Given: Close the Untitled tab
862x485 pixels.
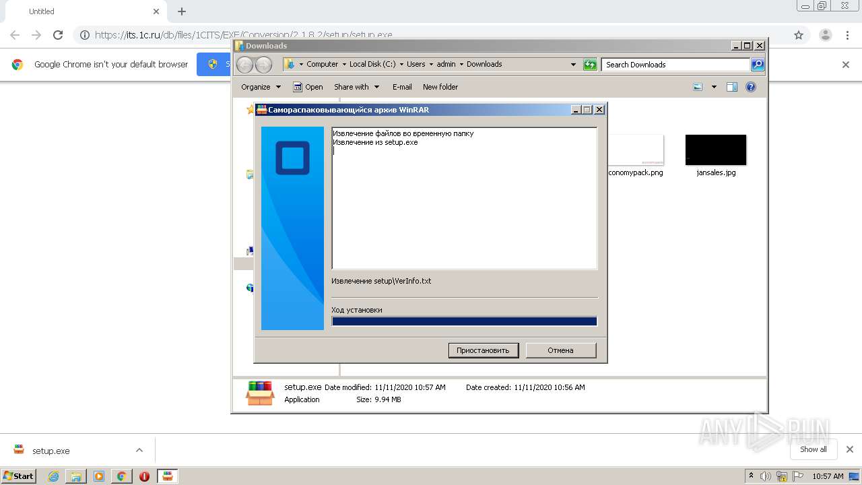Looking at the screenshot, I should click(156, 11).
